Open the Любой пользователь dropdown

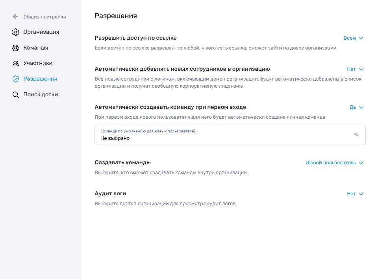[335, 163]
